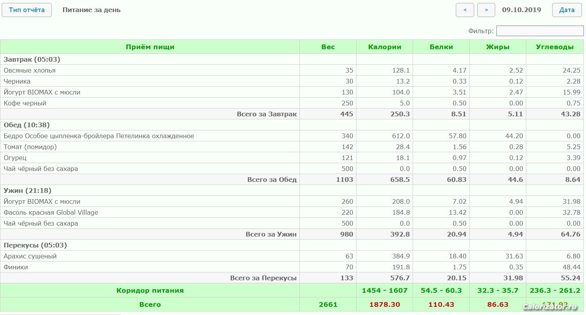Viewport: 586px width, 315px height.
Task: Click weight value 35 for Овсяные хлопья
Action: click(349, 70)
